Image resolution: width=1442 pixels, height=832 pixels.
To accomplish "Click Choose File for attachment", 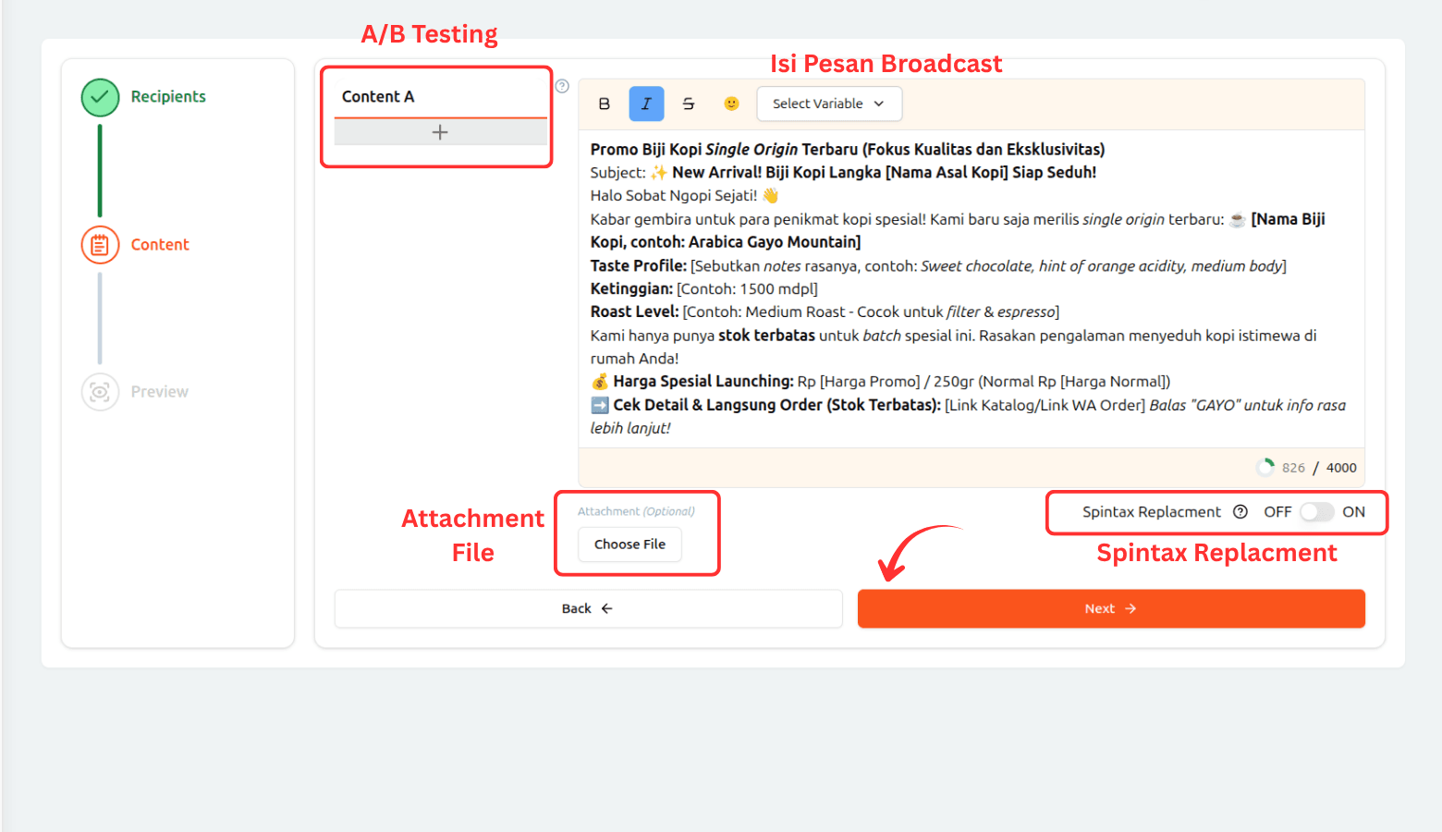I will (629, 544).
